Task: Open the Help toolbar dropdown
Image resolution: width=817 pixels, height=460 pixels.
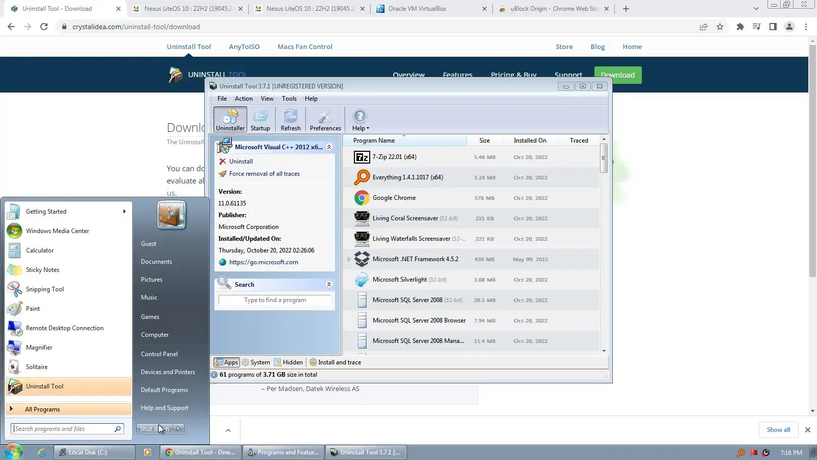Action: (x=360, y=120)
